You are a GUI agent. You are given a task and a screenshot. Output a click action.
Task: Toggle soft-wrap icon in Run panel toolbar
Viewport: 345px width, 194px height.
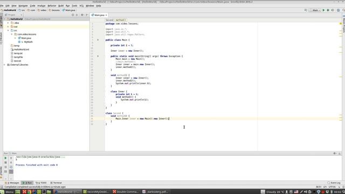11,167
